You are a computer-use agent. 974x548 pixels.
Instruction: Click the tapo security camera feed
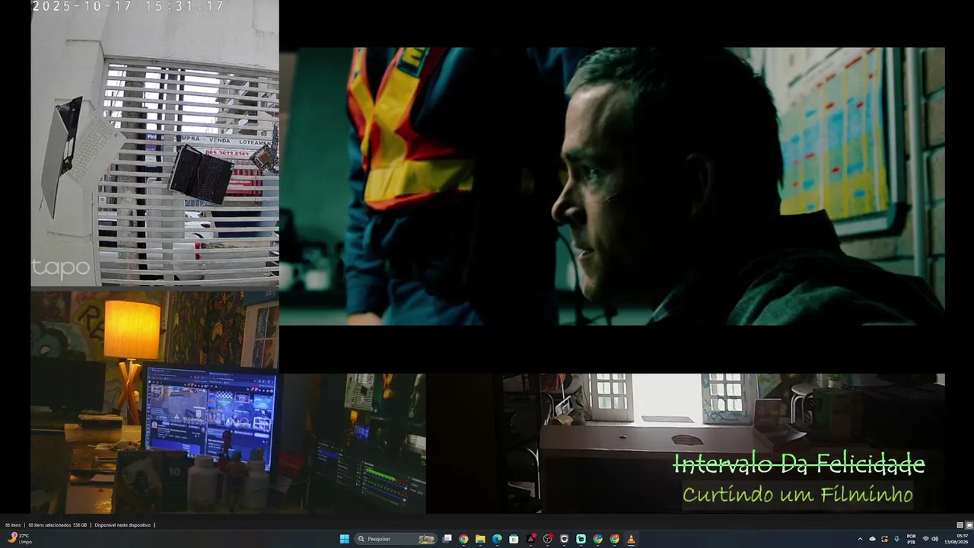click(154, 143)
